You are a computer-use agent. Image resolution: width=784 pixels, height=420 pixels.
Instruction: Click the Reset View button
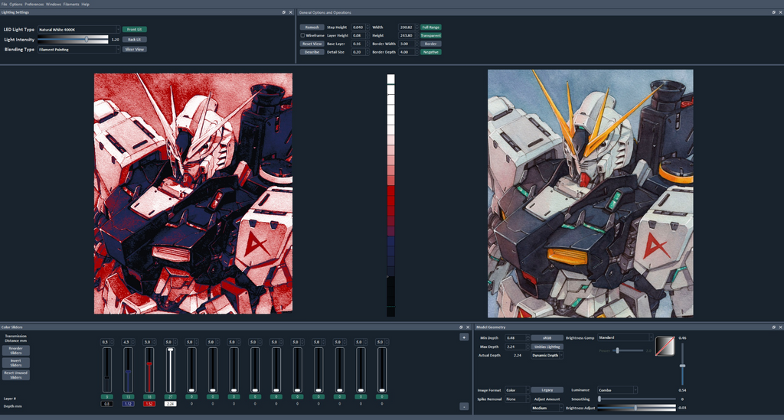(312, 44)
